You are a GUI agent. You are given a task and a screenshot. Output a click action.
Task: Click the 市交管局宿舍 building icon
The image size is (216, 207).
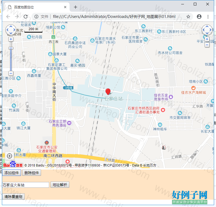[180, 113]
